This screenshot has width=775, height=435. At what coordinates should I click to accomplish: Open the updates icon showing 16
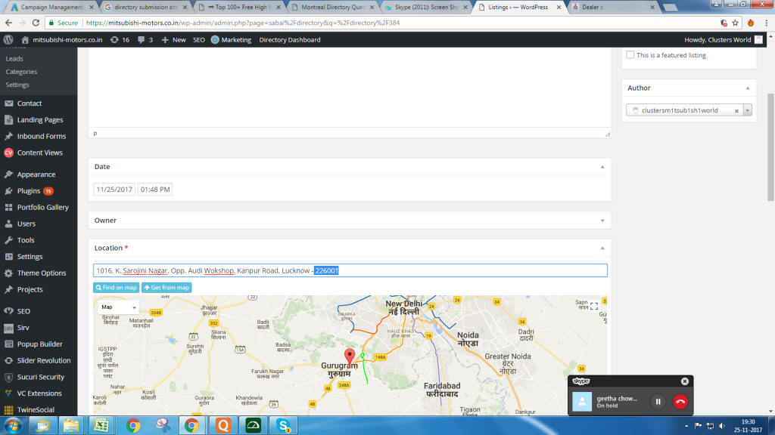click(x=120, y=40)
